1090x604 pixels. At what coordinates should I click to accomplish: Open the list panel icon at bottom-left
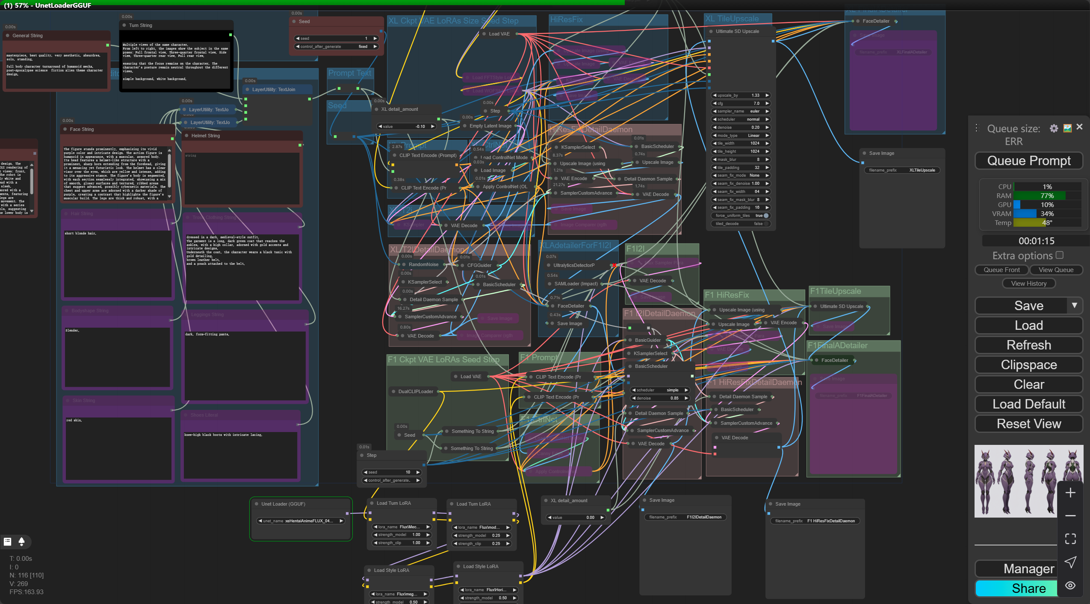(7, 542)
